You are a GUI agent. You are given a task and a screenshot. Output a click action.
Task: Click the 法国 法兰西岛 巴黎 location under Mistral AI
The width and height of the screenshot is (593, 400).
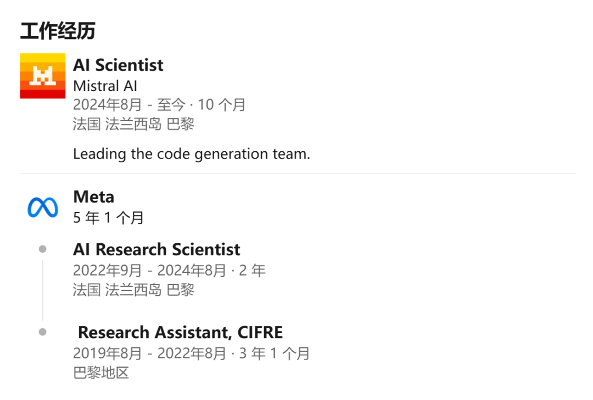point(134,124)
